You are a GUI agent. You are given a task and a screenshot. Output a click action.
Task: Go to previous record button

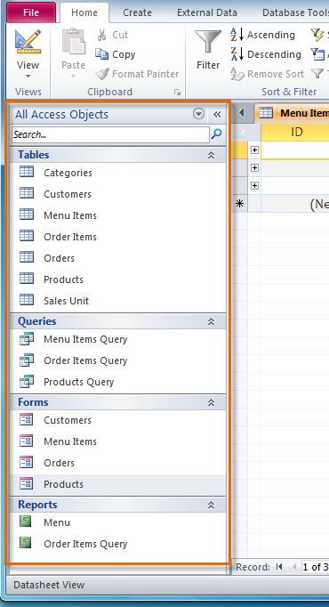coord(293,567)
